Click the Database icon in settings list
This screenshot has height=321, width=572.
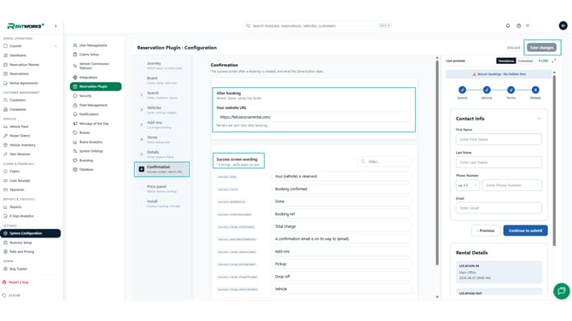[x=75, y=170]
